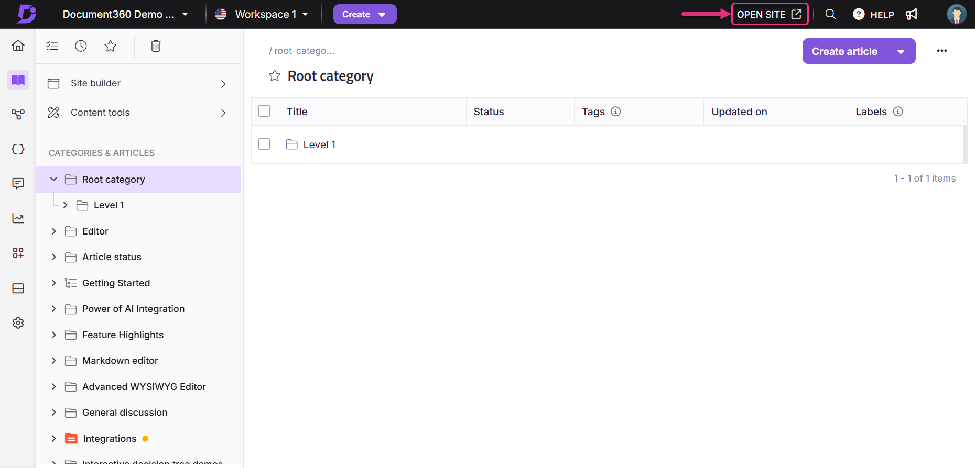Viewport: 975px width, 468px height.
Task: Open the Site builder menu
Action: [x=138, y=83]
